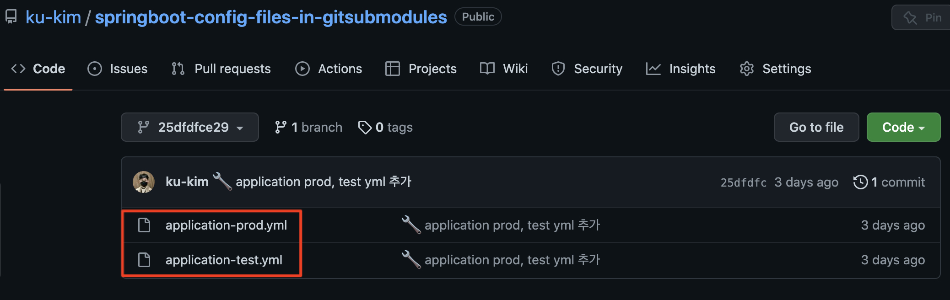Viewport: 950px width, 300px height.
Task: Click the Go to file button
Action: pyautogui.click(x=816, y=127)
